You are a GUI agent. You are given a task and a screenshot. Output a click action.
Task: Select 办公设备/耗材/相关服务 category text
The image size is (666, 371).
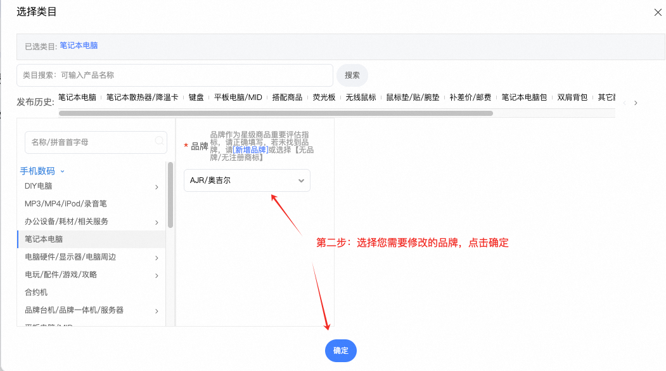click(67, 222)
